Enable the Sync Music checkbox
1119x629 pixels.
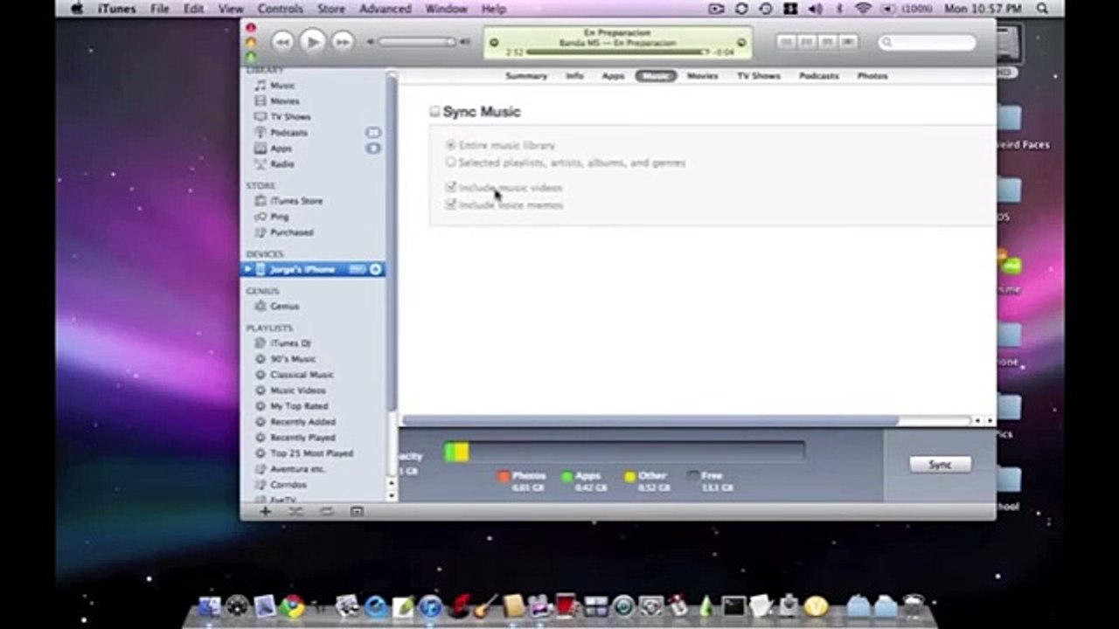pos(434,112)
